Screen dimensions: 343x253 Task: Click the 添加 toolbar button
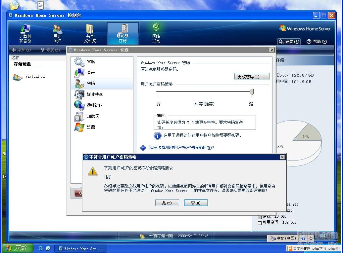point(21,50)
